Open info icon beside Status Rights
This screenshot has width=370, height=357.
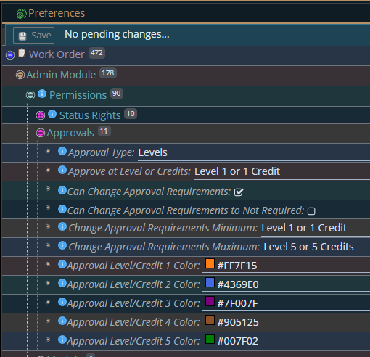click(52, 114)
